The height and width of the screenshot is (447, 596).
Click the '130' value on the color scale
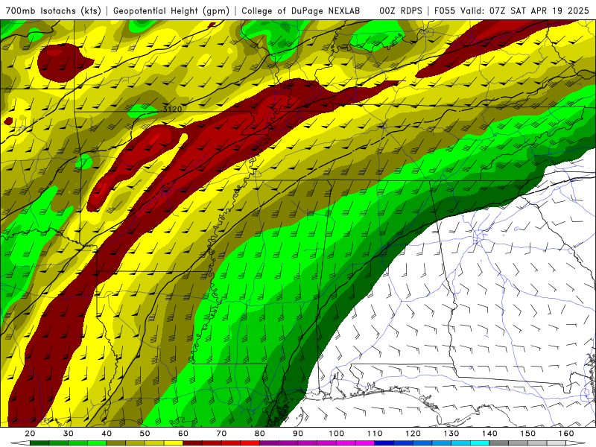[x=451, y=434]
